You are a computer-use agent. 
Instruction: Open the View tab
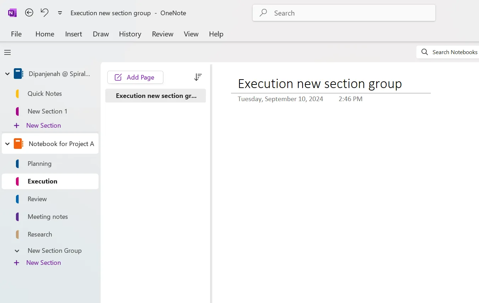pyautogui.click(x=191, y=34)
